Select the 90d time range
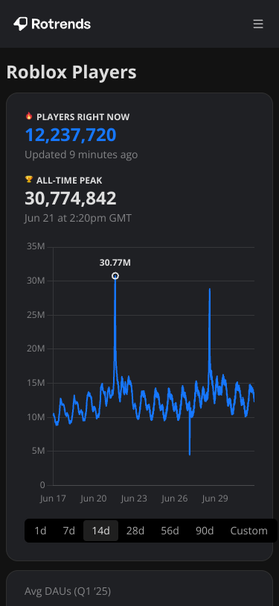Viewport: 279px width, 606px height. [x=205, y=531]
